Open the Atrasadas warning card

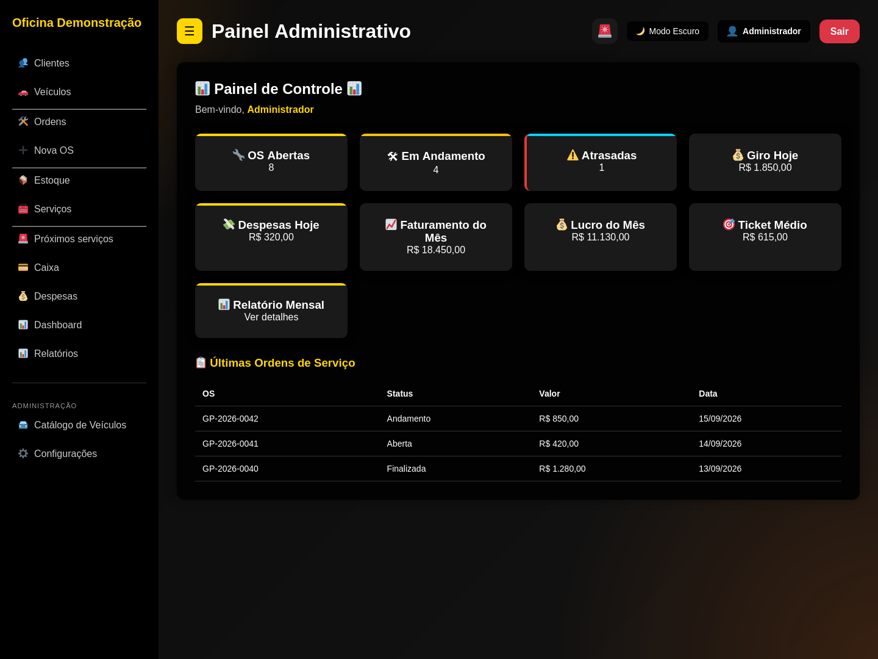(601, 162)
